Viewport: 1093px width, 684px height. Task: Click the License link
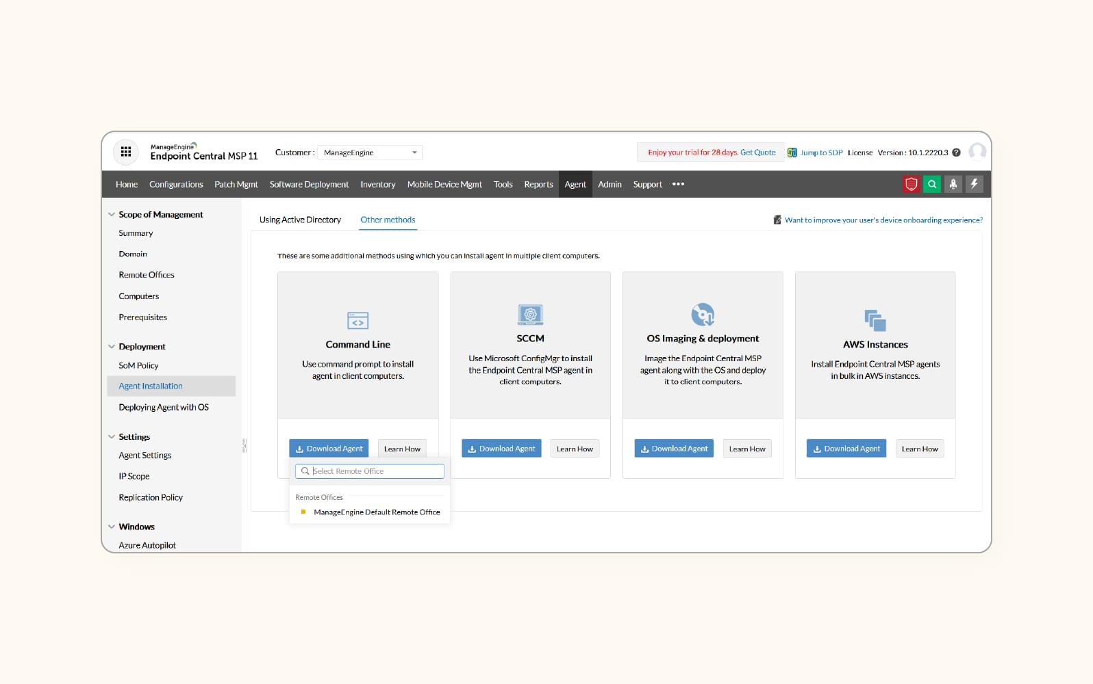click(x=860, y=153)
